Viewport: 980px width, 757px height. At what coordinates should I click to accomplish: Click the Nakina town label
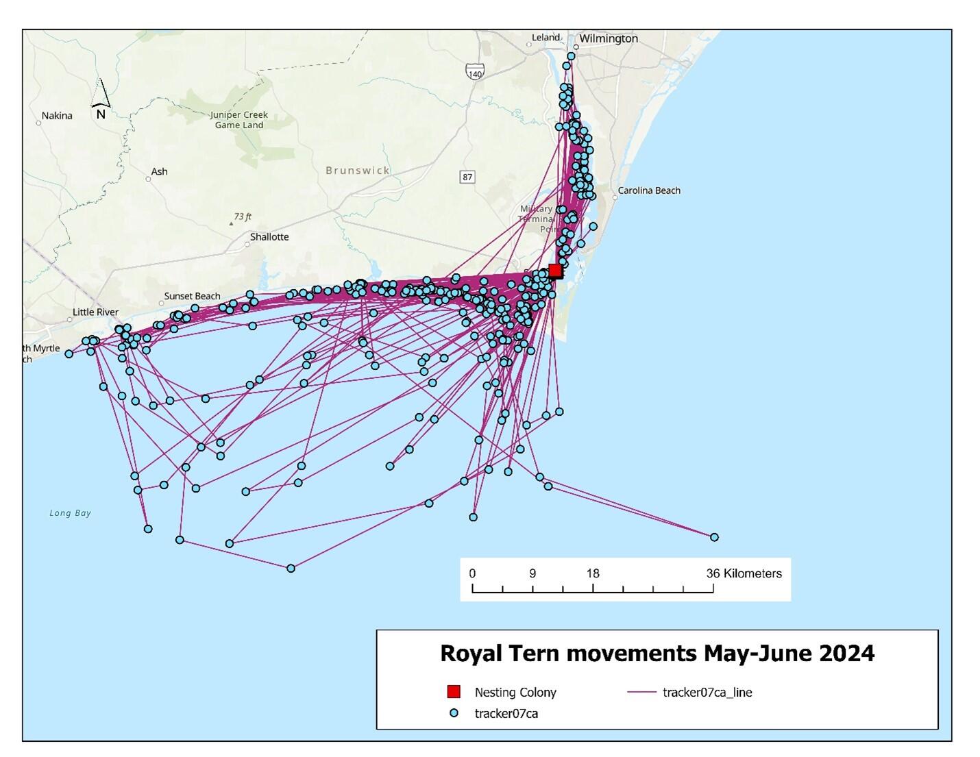click(57, 115)
